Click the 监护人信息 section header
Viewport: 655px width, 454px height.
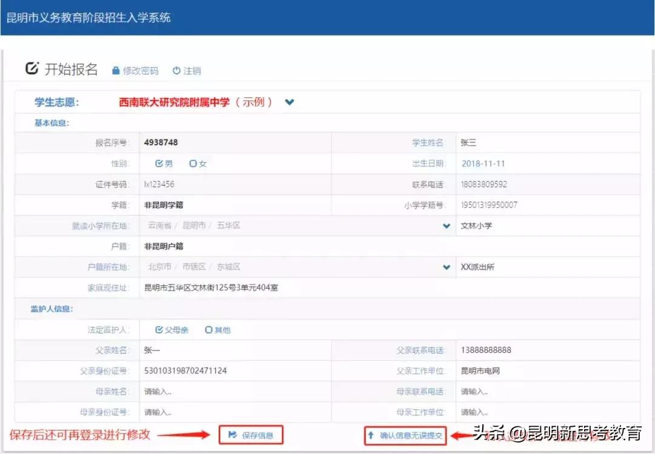tap(52, 309)
